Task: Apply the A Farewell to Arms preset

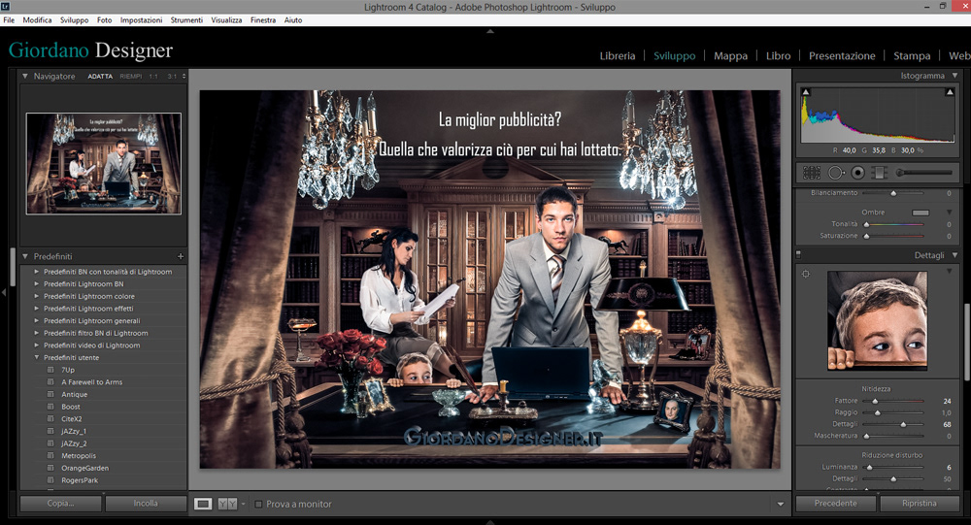Action: click(x=91, y=382)
